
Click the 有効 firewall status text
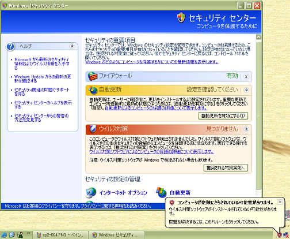coord(232,76)
